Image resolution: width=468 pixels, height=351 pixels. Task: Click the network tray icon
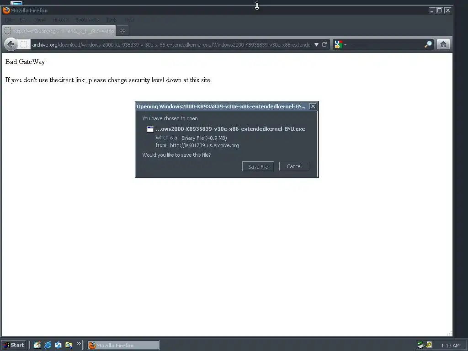coord(421,345)
